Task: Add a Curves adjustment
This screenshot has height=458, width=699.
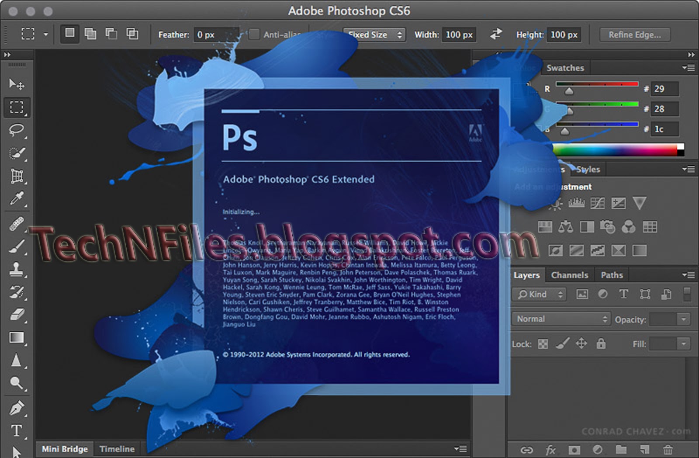Action: pyautogui.click(x=597, y=203)
